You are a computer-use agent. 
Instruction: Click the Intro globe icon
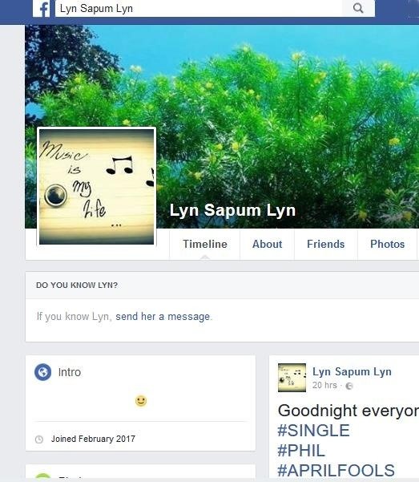tap(43, 372)
